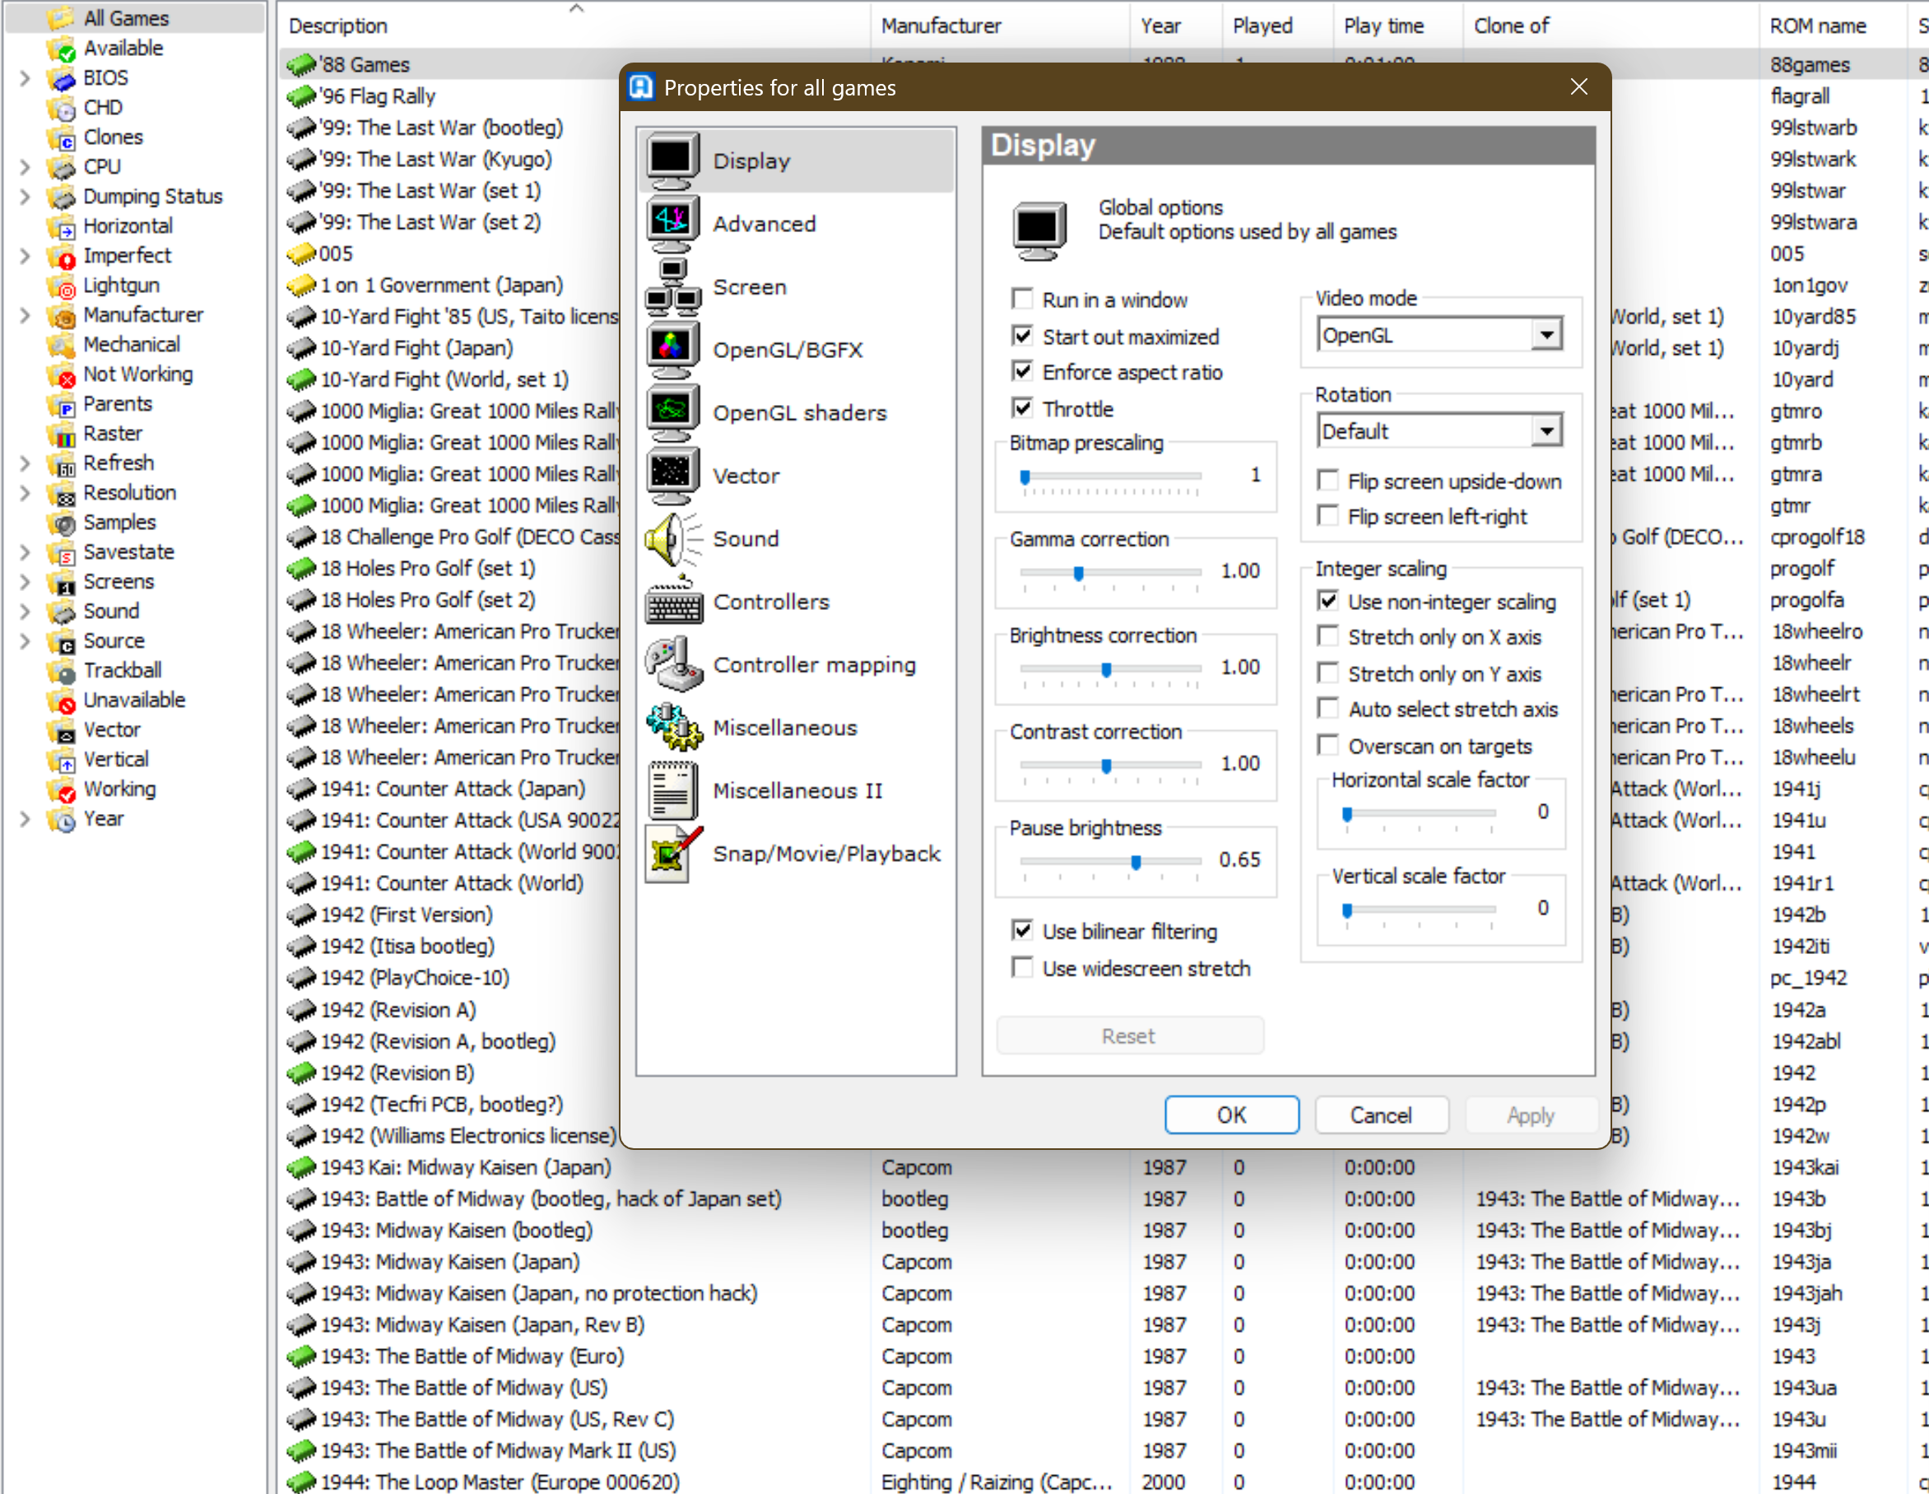This screenshot has width=1929, height=1494.
Task: Expand the Manufacturer tree node
Action: 25,315
